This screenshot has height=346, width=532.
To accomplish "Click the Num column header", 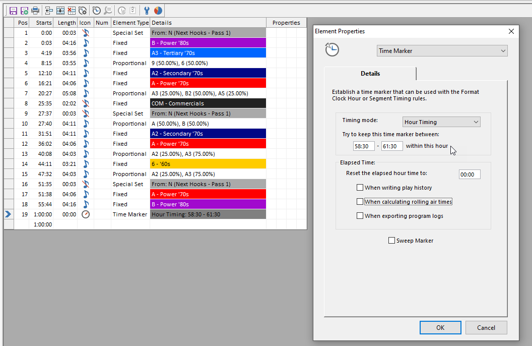I will pos(102,23).
